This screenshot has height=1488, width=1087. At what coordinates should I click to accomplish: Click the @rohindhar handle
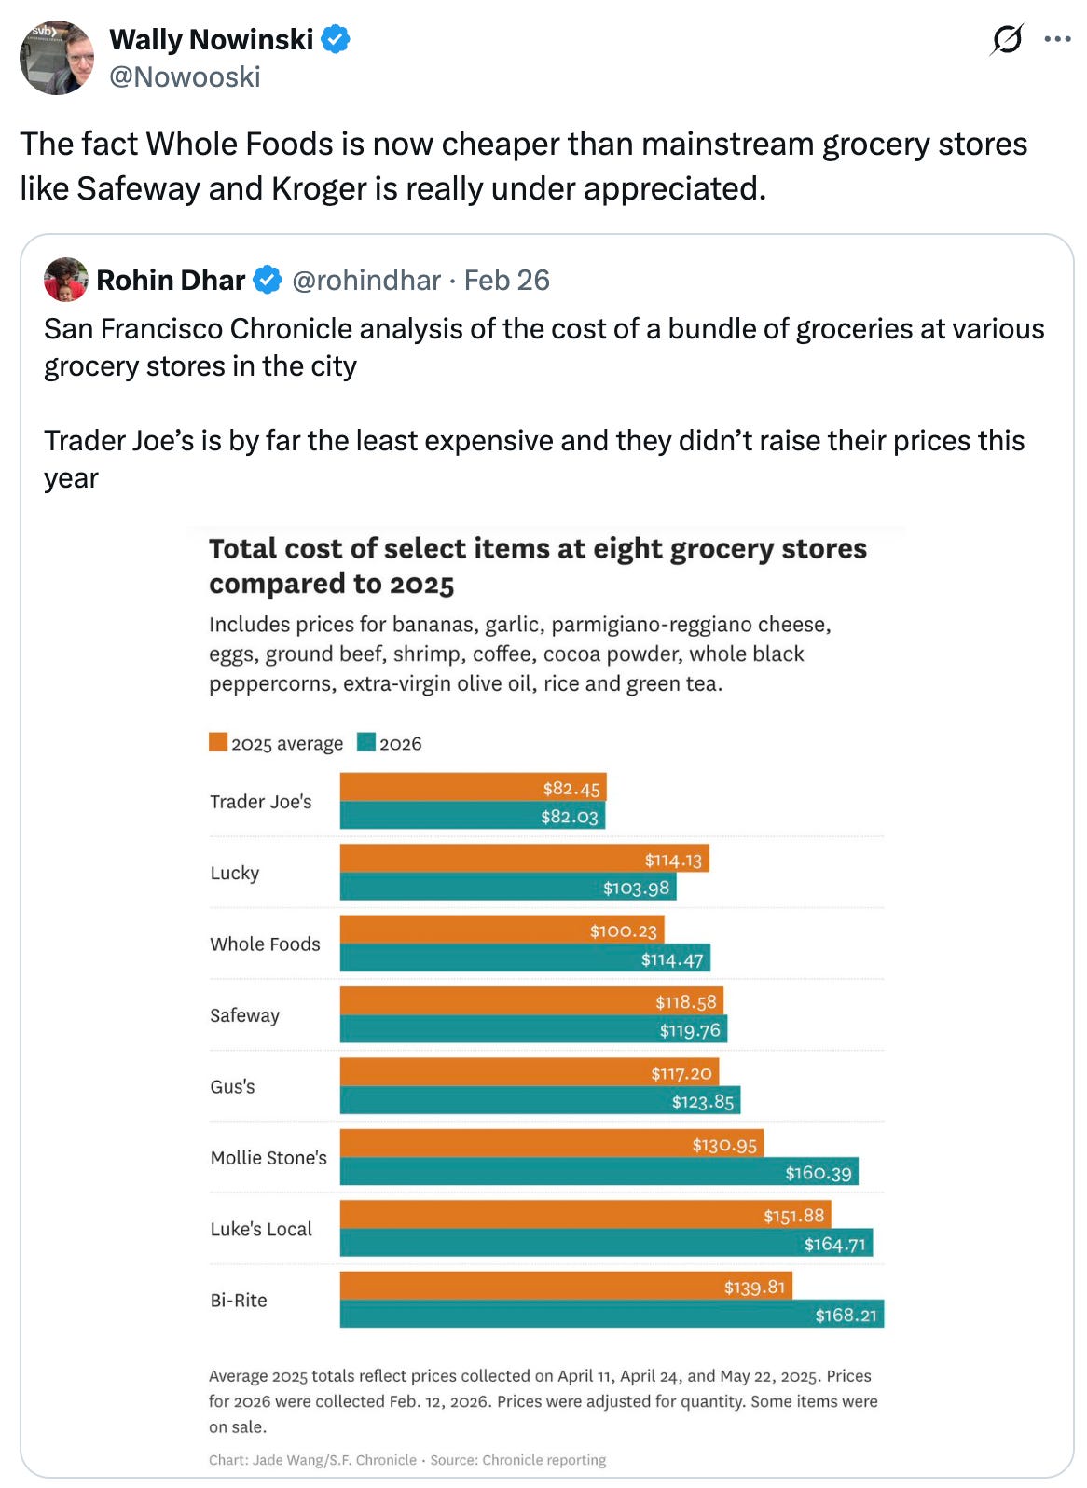point(366,280)
